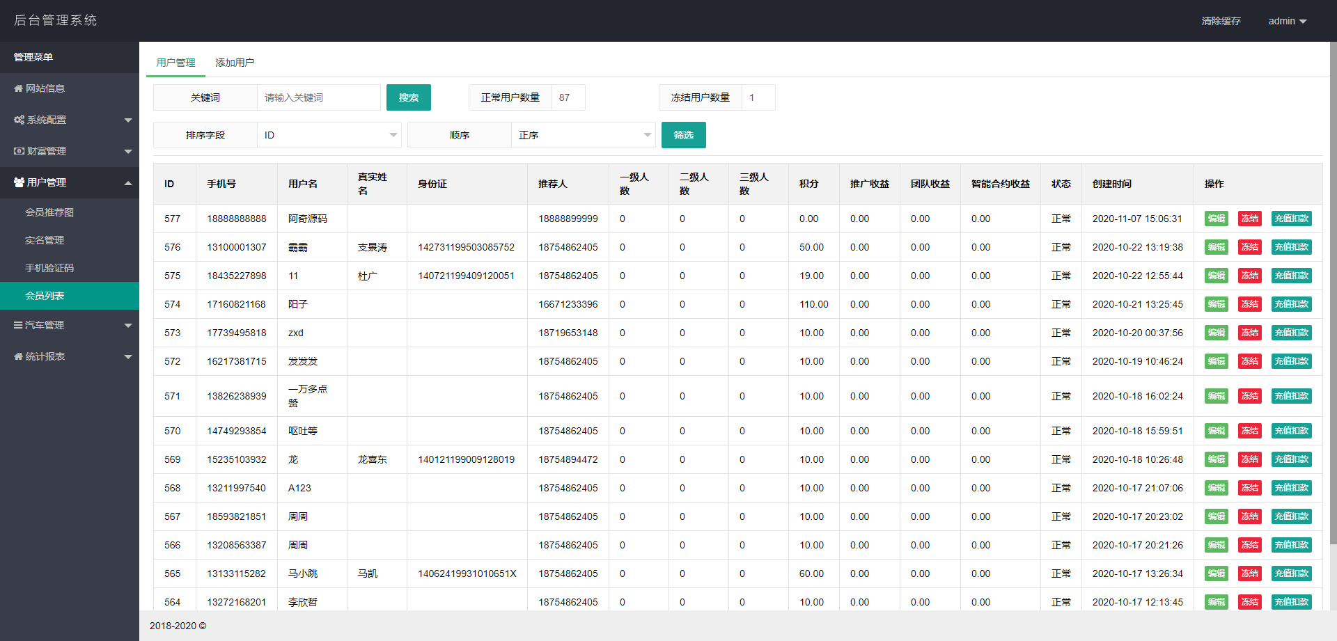1337x641 pixels.
Task: Open 会员推荐图 in the sidebar
Action: [49, 212]
